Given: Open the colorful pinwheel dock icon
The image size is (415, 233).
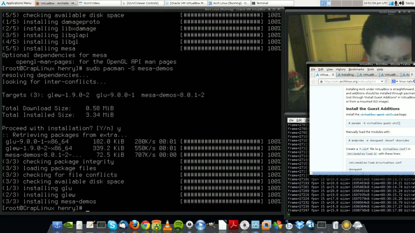Looking at the screenshot, I should (x=278, y=225).
